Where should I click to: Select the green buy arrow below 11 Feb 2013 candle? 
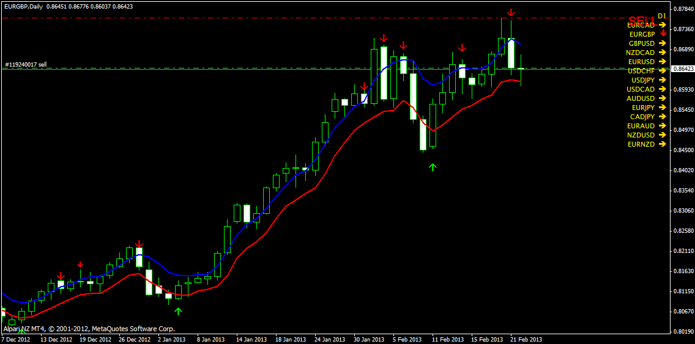(x=433, y=166)
